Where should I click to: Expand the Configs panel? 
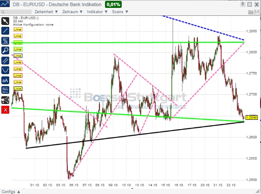tap(11, 192)
